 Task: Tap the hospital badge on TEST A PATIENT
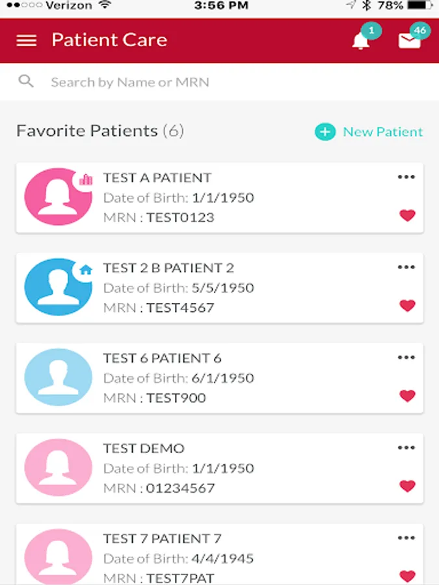pos(86,180)
